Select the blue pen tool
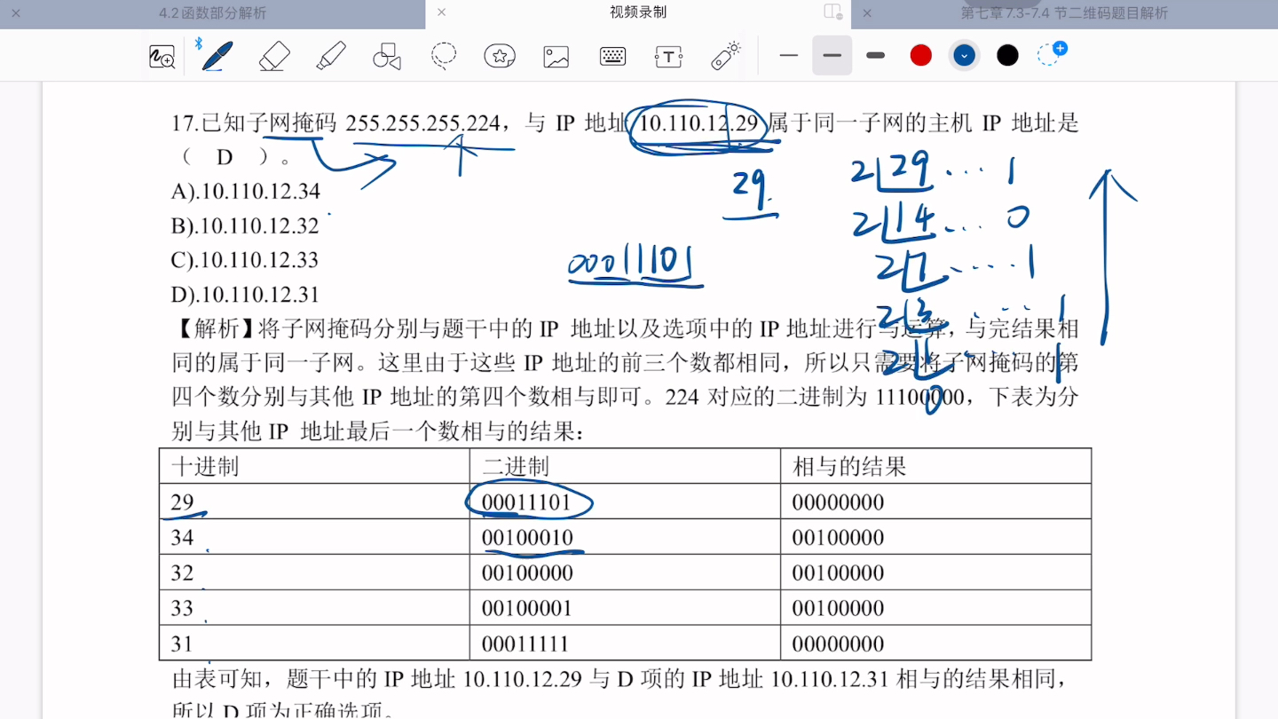The height and width of the screenshot is (719, 1278). point(217,56)
